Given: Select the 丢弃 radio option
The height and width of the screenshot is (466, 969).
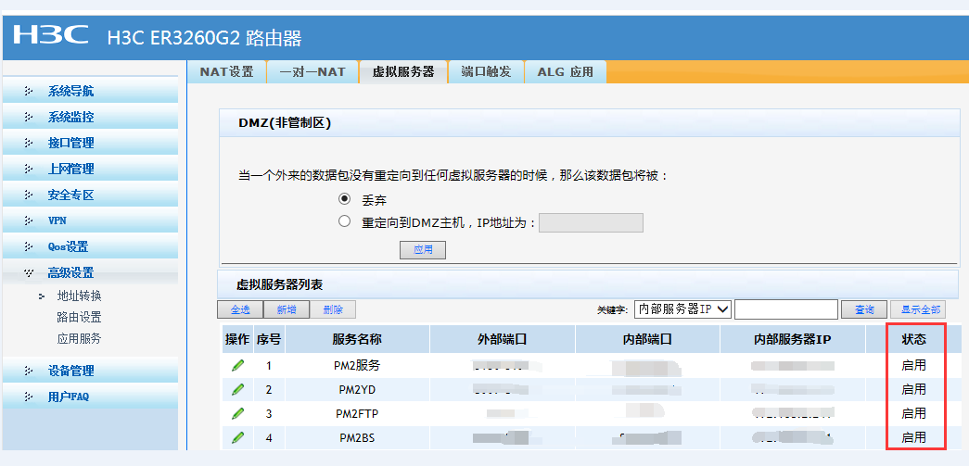Looking at the screenshot, I should (344, 199).
